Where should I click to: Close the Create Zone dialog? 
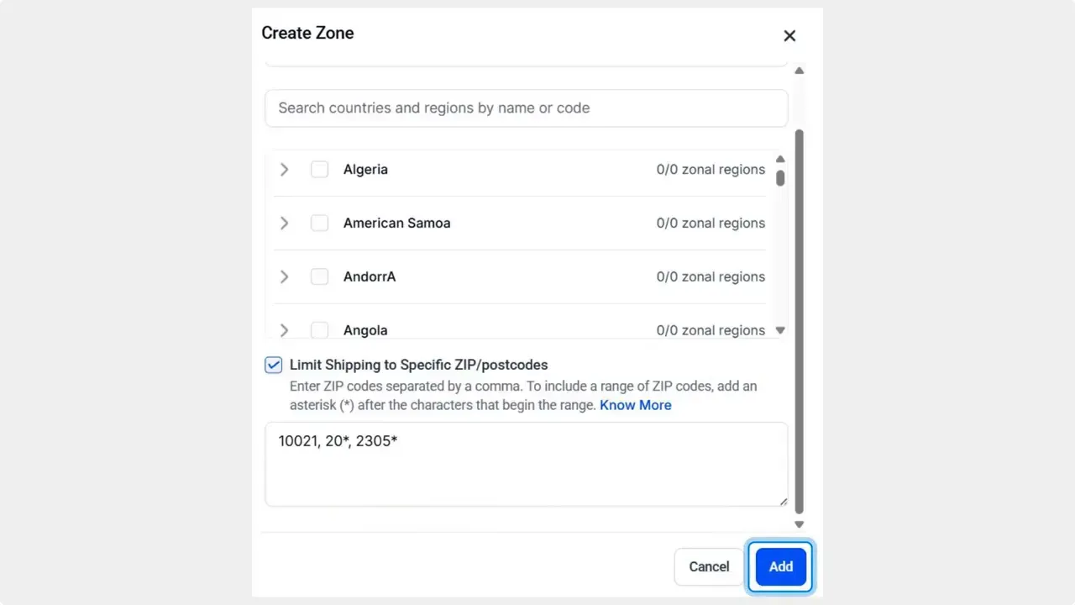[789, 35]
